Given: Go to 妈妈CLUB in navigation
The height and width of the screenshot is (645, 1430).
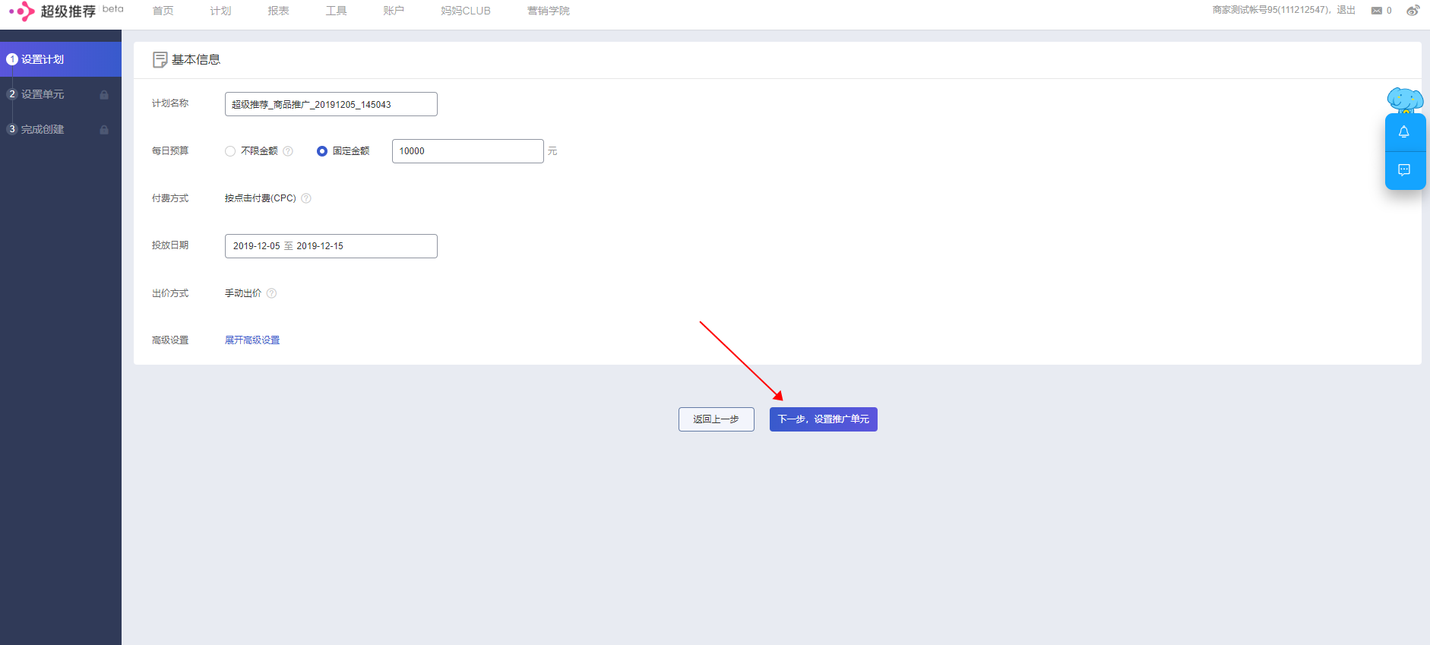Looking at the screenshot, I should [465, 11].
